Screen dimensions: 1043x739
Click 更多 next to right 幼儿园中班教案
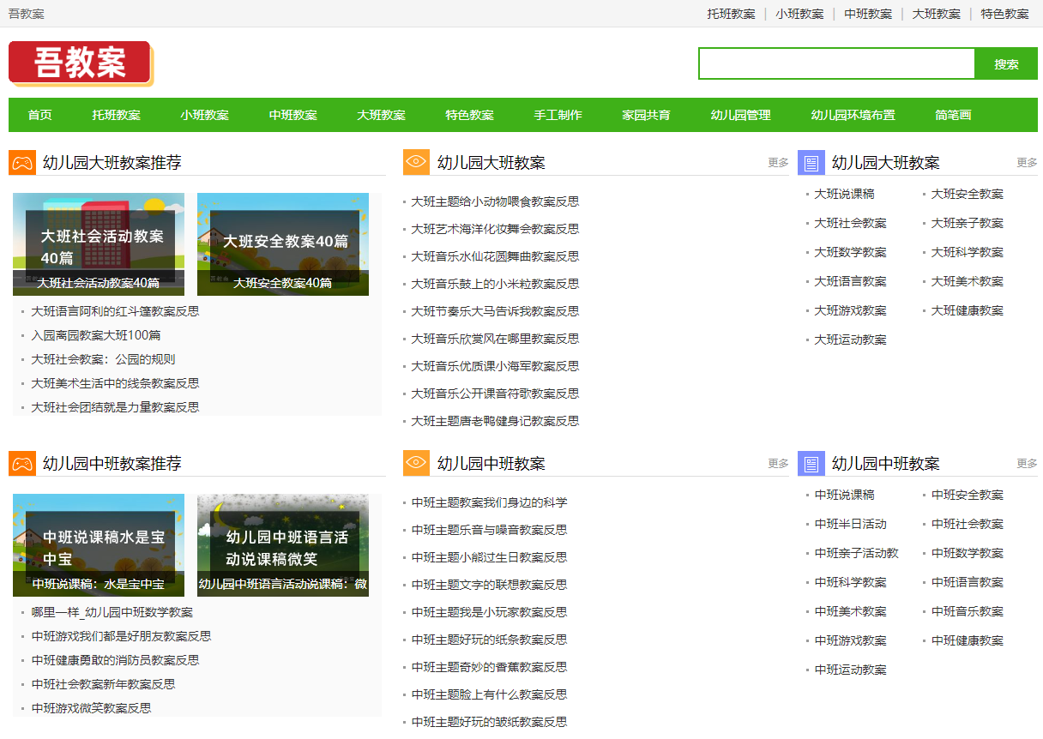(1027, 464)
